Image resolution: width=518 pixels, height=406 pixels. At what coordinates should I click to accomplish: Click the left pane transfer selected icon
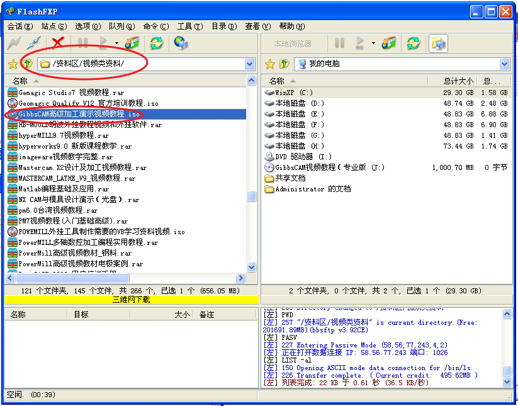point(132,43)
